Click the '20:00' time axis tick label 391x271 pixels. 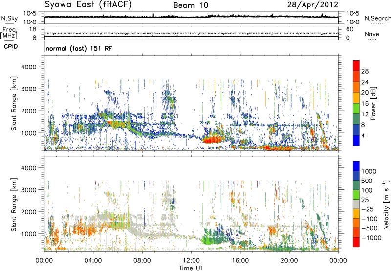tap(289, 261)
